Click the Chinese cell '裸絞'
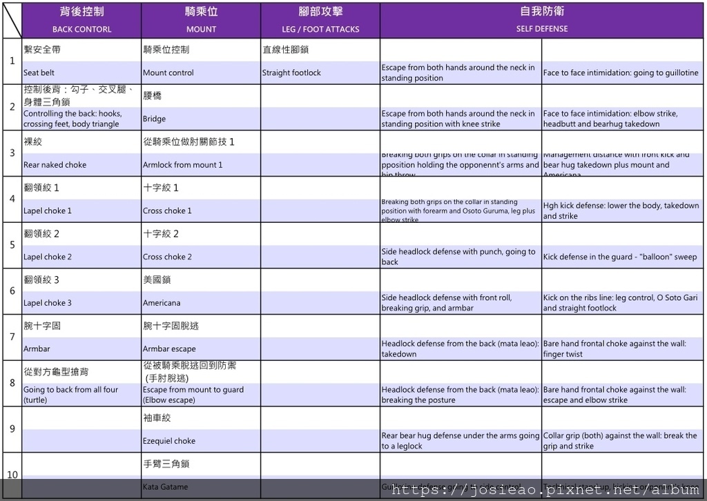This screenshot has width=707, height=501. (x=81, y=142)
